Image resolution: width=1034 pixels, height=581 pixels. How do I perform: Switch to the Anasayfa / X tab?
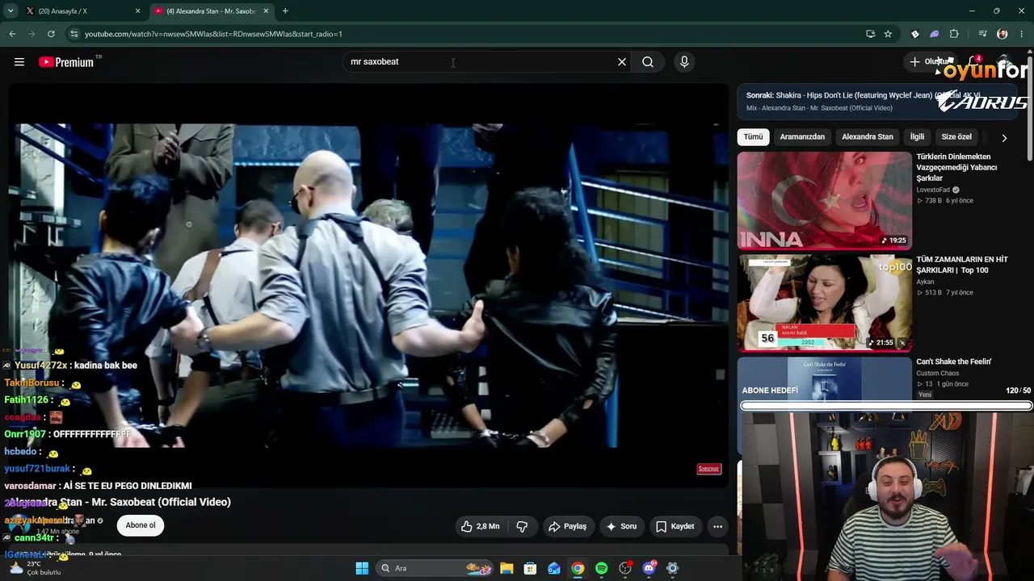[81, 11]
